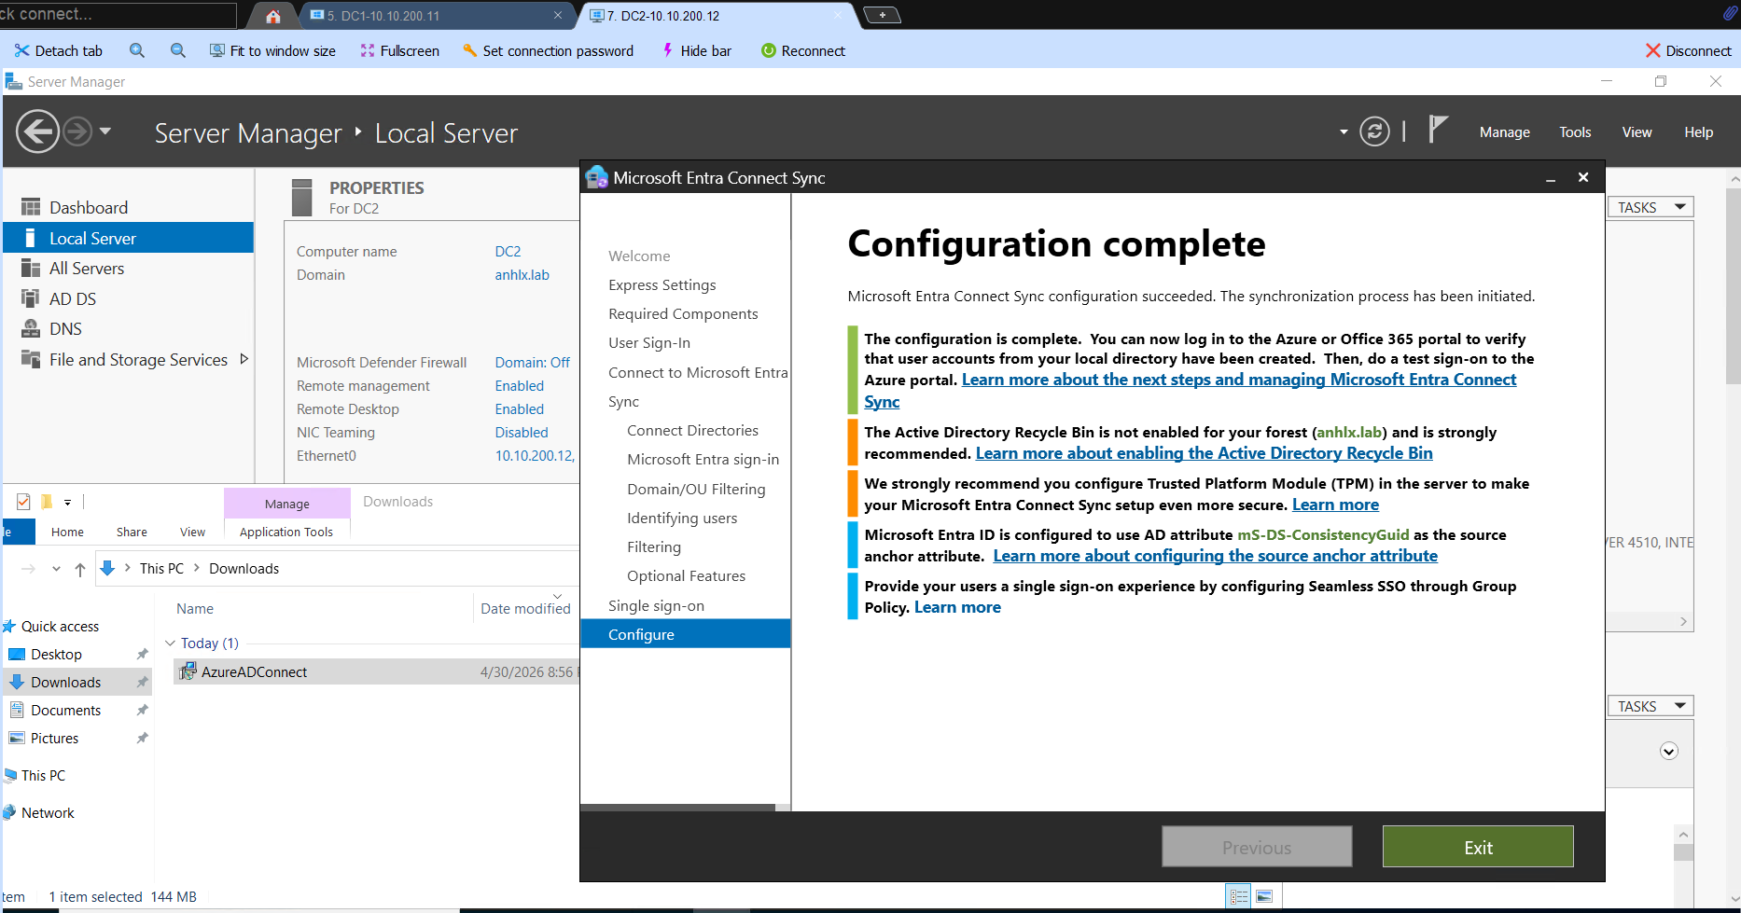The width and height of the screenshot is (1741, 913).
Task: Refresh Server Manager with circular arrows icon
Action: point(1373,131)
